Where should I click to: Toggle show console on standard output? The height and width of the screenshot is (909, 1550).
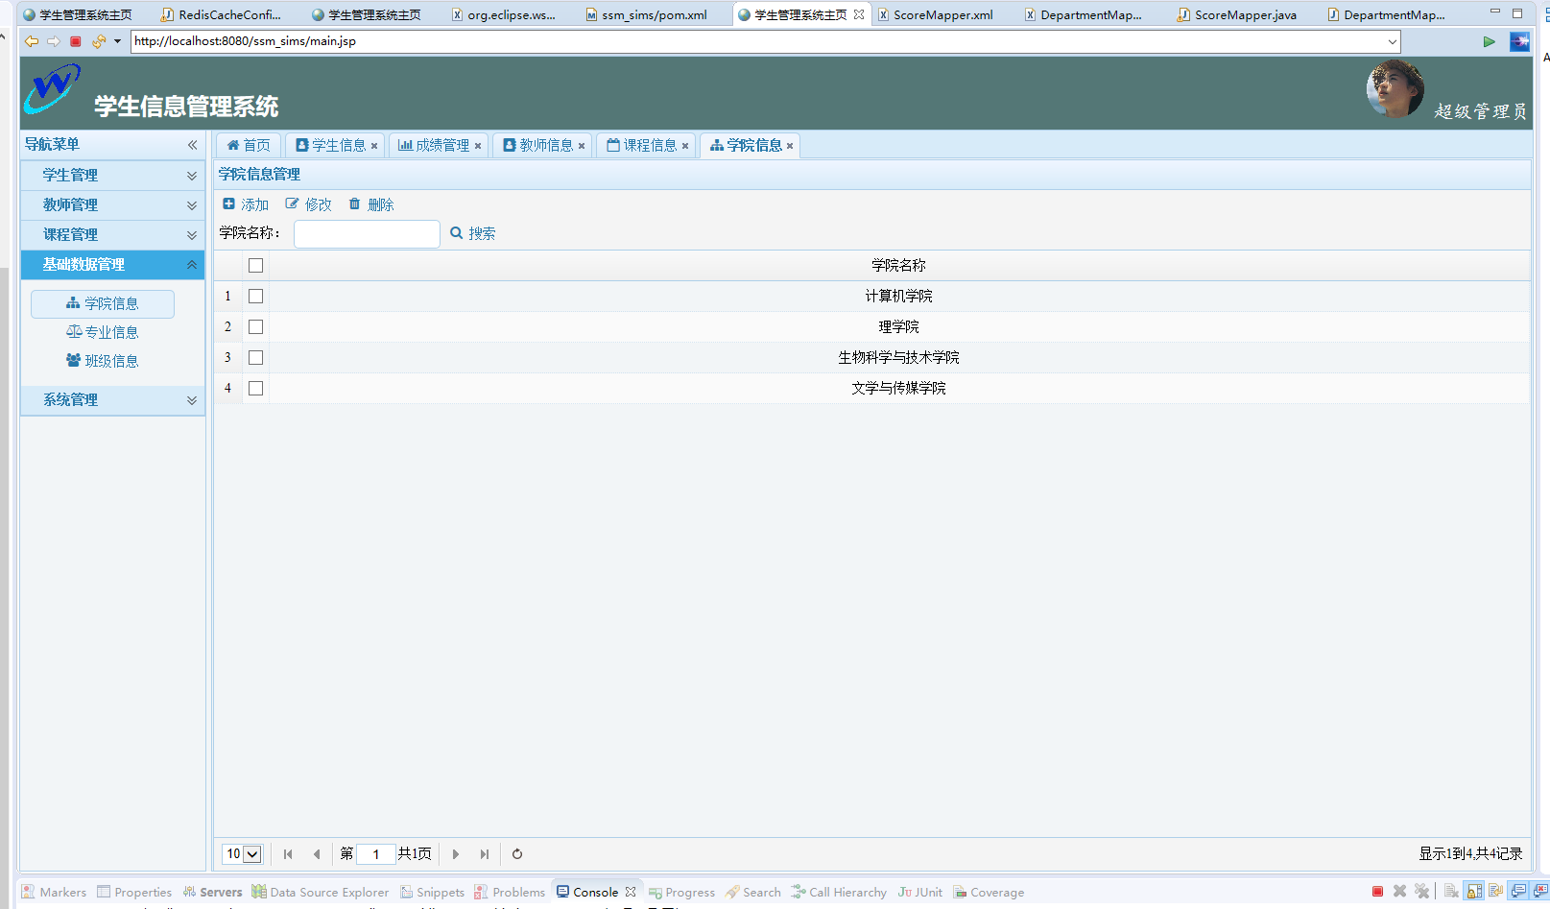pos(1518,892)
